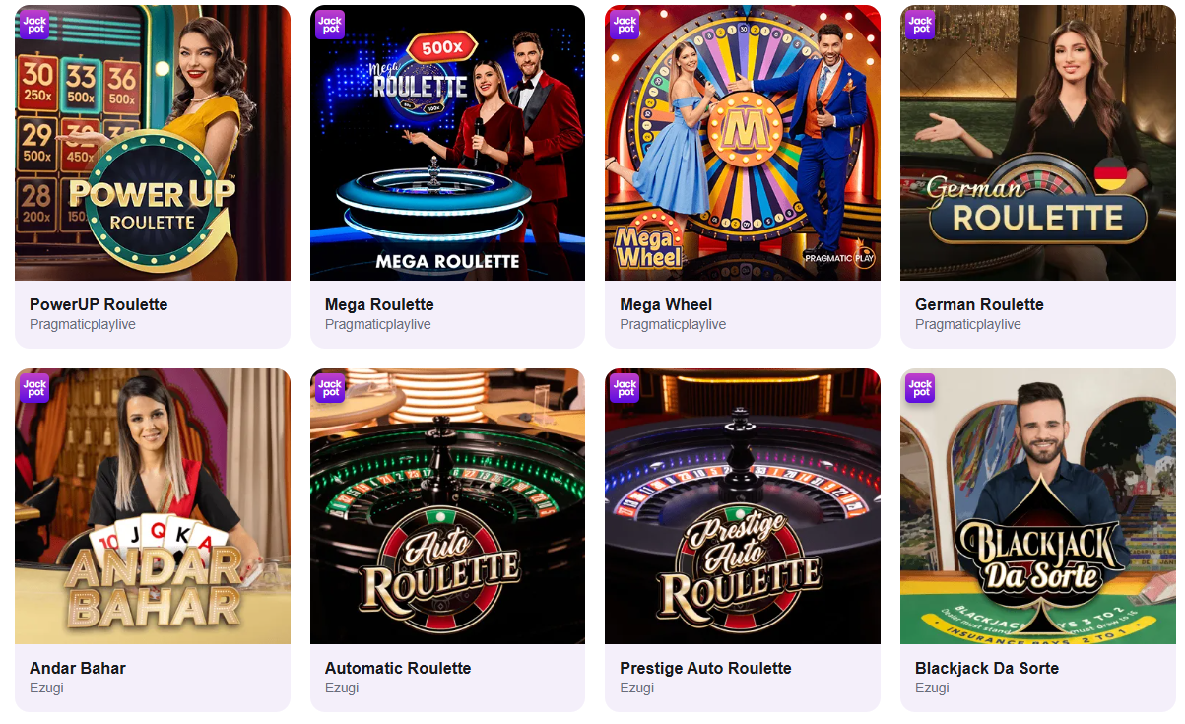
Task: Open the Andar Bahar game thumbnail
Action: pos(153,505)
